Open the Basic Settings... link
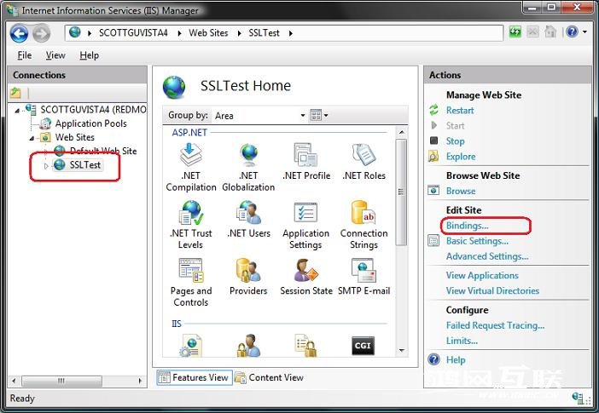Image resolution: width=599 pixels, height=413 pixels. (x=477, y=241)
